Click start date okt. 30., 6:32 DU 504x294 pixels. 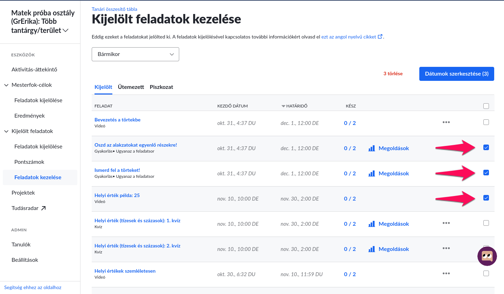pos(236,274)
